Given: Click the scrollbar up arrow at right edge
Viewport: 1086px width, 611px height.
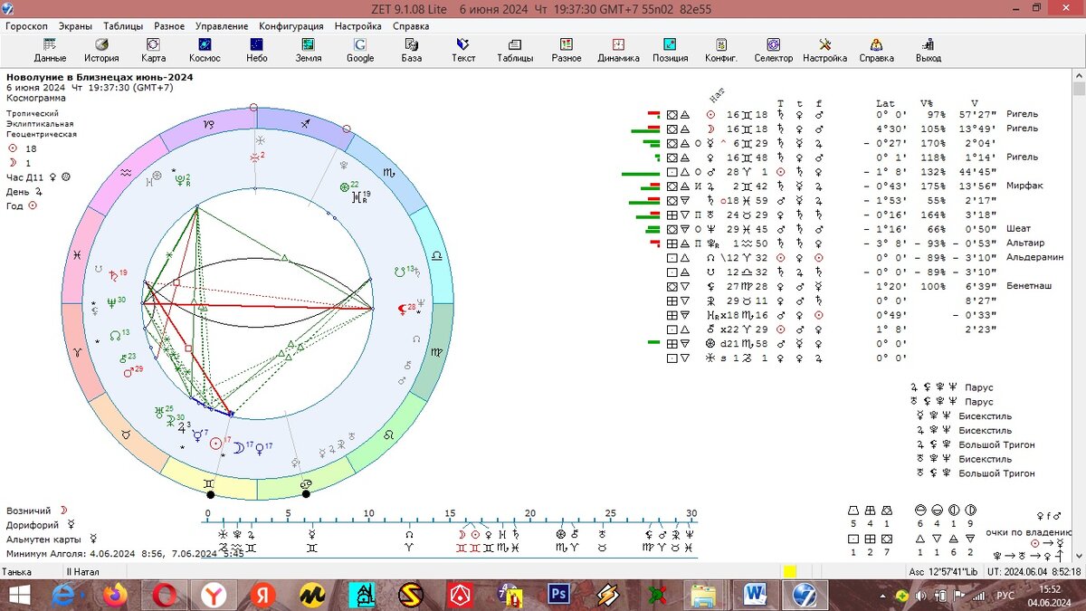Looking at the screenshot, I should [x=1079, y=75].
